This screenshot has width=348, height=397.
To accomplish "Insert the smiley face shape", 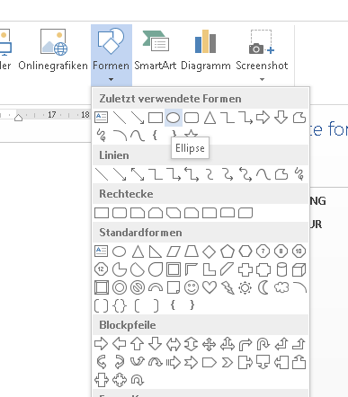I will (x=192, y=287).
